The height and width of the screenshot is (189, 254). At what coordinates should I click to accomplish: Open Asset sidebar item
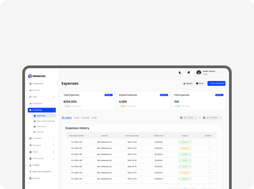(x=33, y=152)
